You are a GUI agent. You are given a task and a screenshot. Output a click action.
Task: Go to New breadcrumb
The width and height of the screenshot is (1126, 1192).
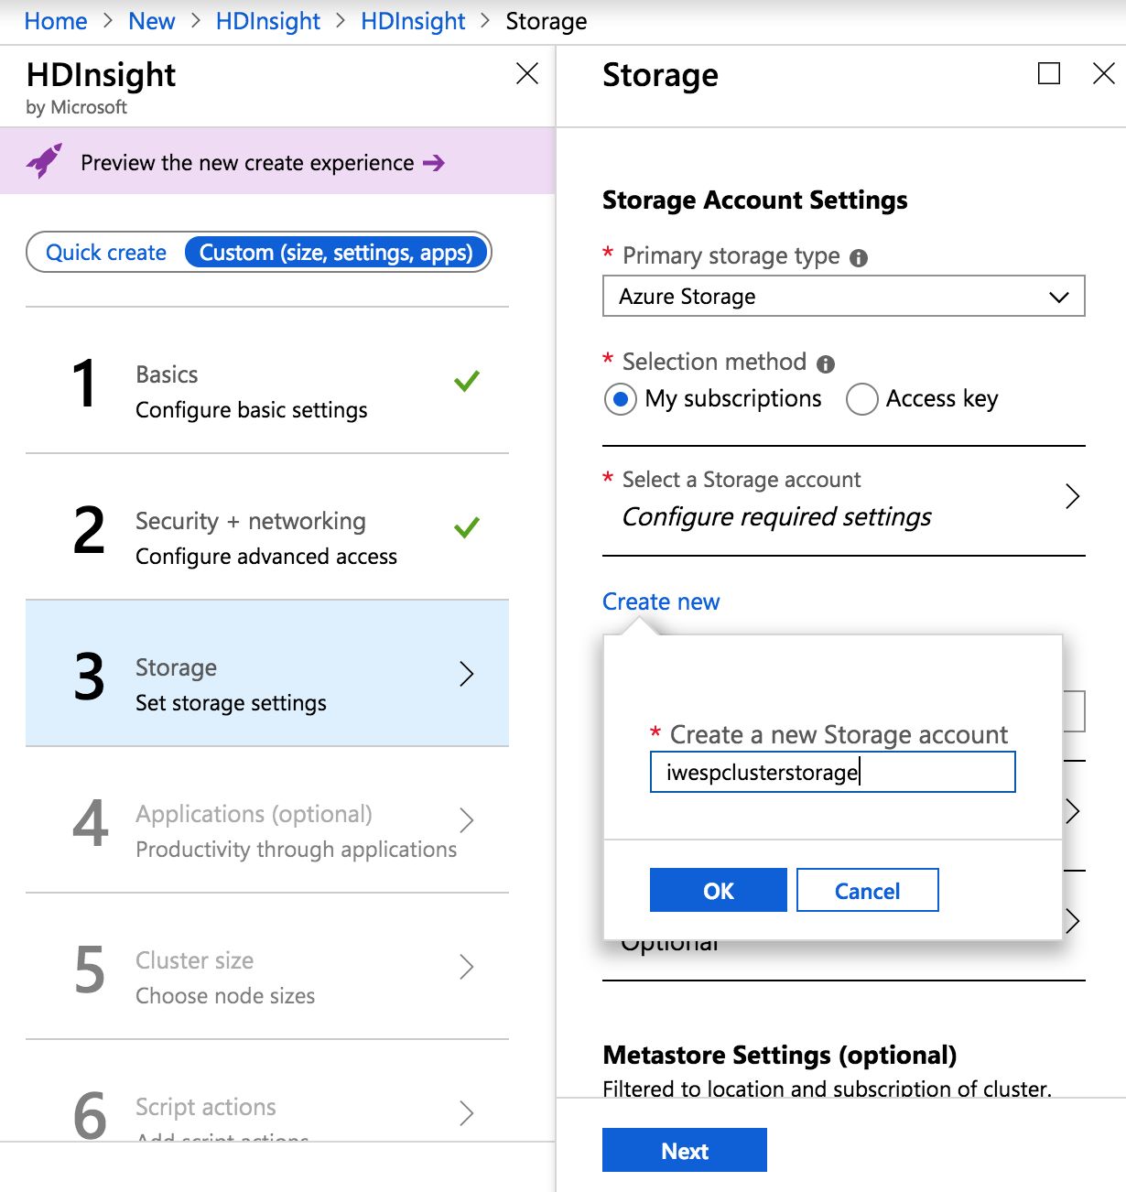(x=151, y=21)
